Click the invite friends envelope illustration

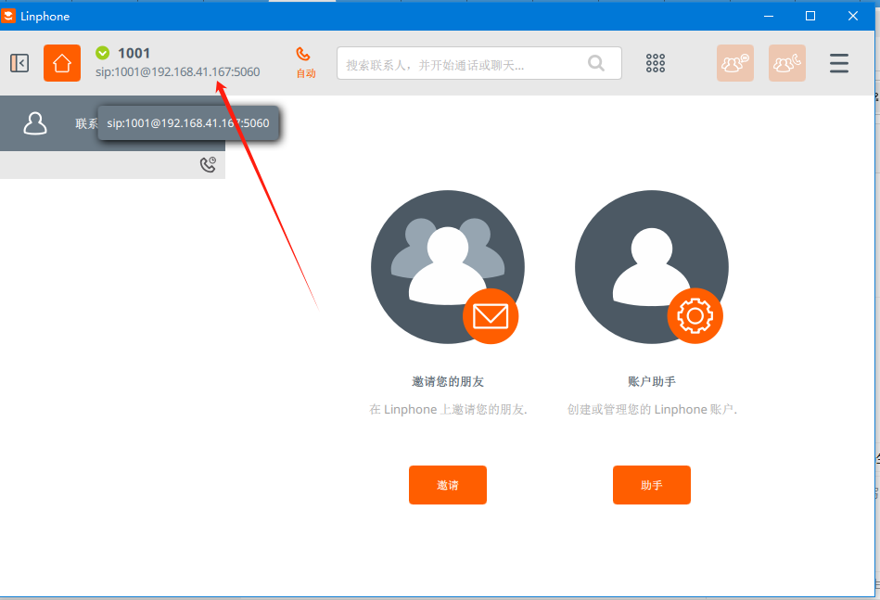tap(447, 267)
